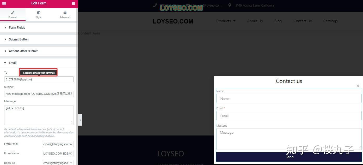This screenshot has width=363, height=165.
Task: Click the popup Name field
Action: pos(289,99)
